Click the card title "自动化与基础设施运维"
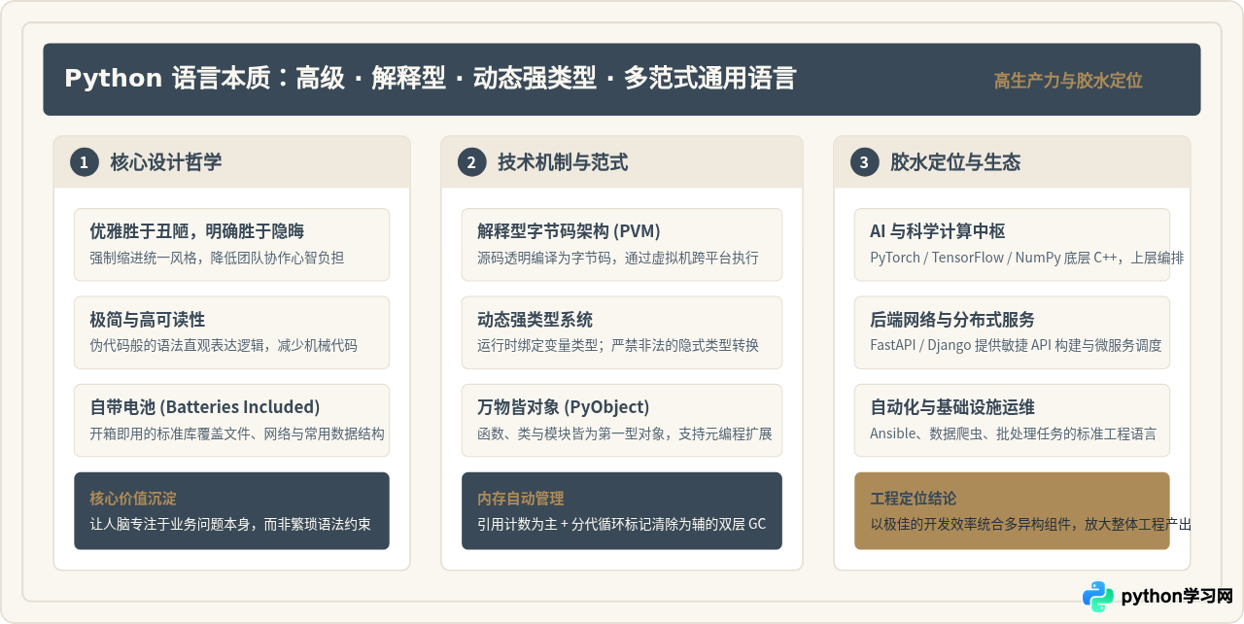 (x=952, y=407)
